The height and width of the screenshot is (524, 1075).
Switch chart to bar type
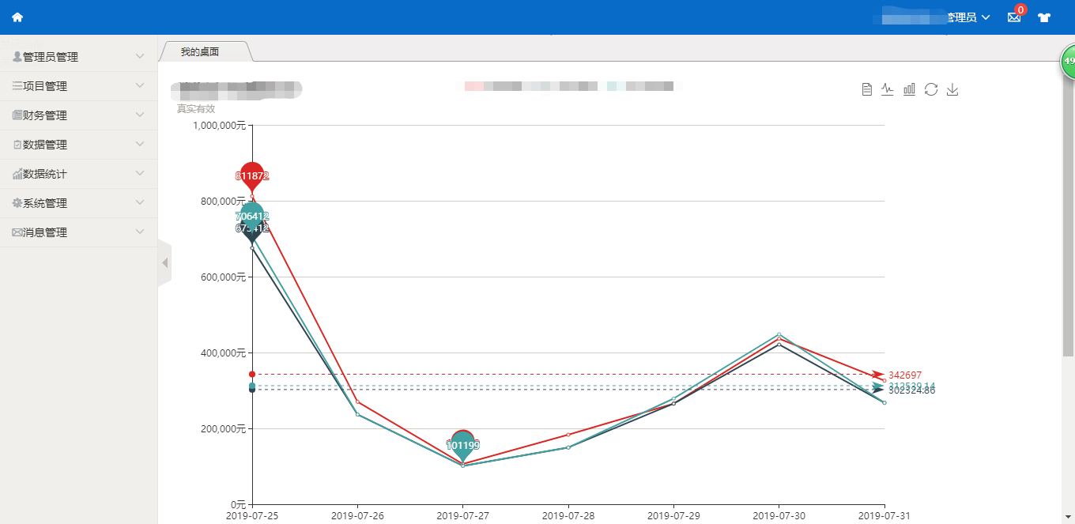click(909, 89)
